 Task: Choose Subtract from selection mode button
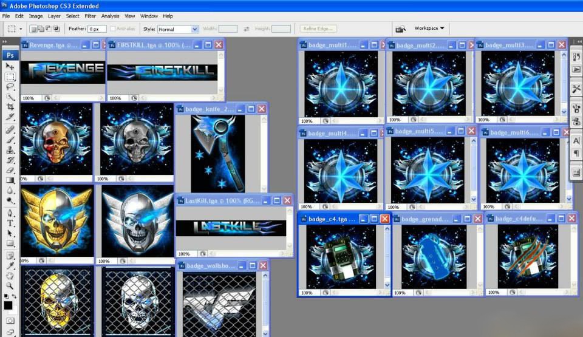[x=49, y=29]
